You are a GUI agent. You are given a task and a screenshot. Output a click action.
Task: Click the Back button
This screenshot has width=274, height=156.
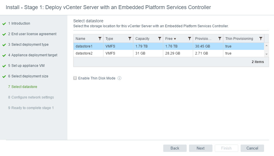(175, 148)
